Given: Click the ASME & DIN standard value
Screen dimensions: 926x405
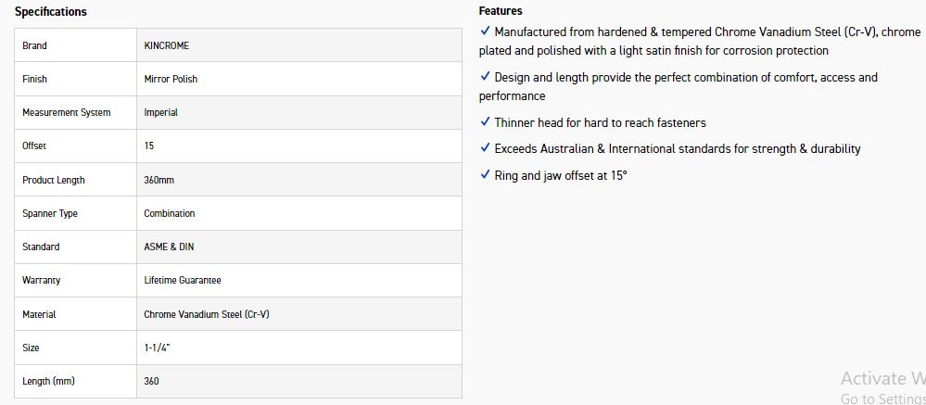Looking at the screenshot, I should click(169, 247).
